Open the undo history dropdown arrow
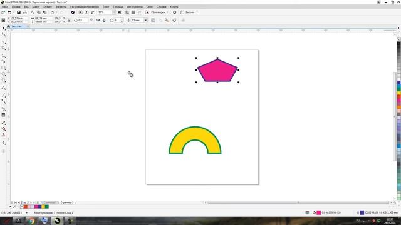The image size is (401, 225). click(56, 12)
